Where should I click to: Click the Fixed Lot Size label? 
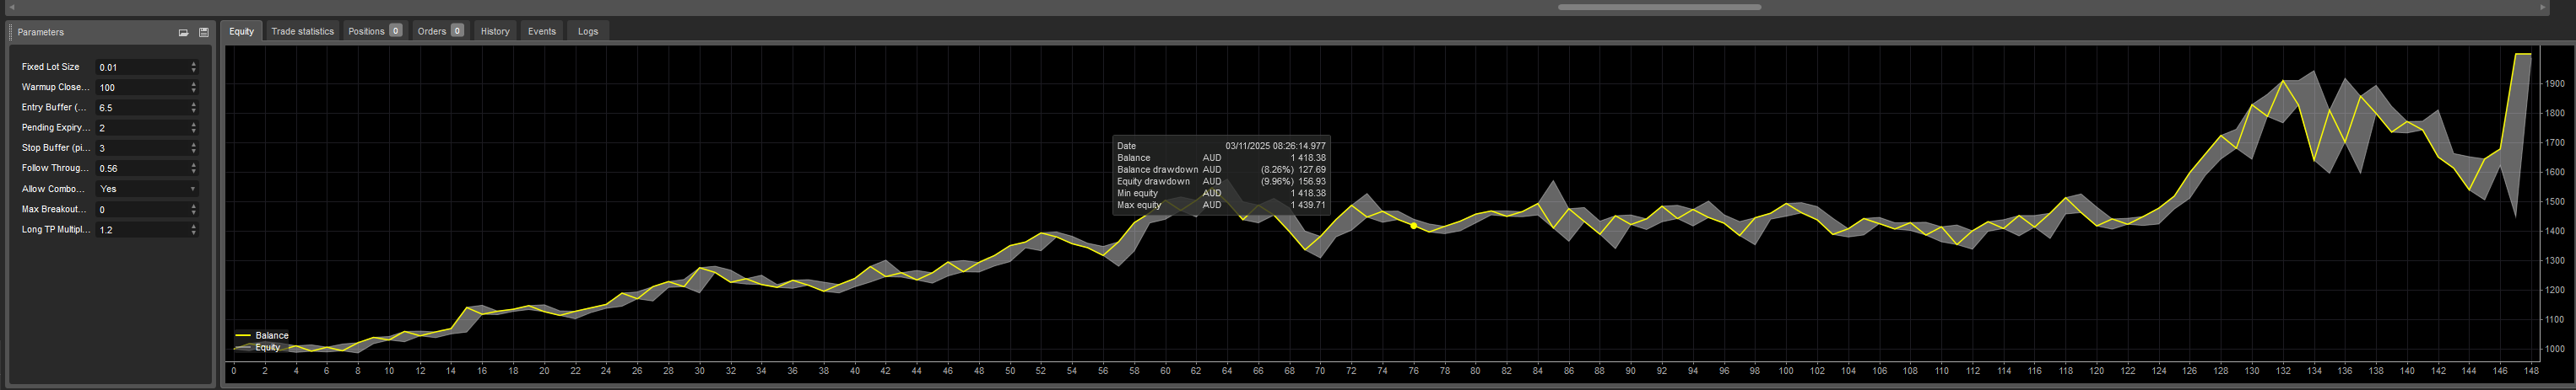tap(50, 67)
